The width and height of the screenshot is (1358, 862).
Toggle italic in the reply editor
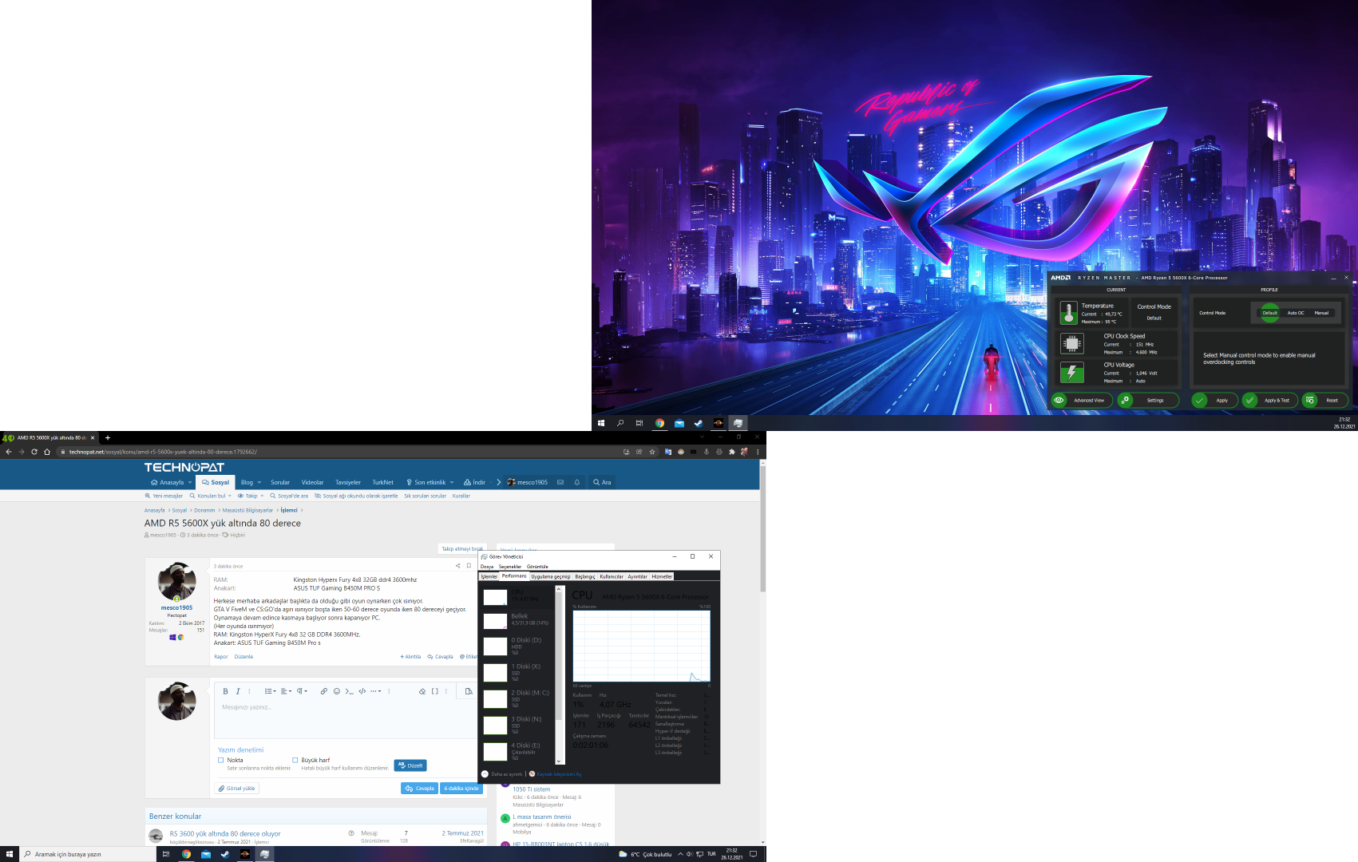coord(238,691)
